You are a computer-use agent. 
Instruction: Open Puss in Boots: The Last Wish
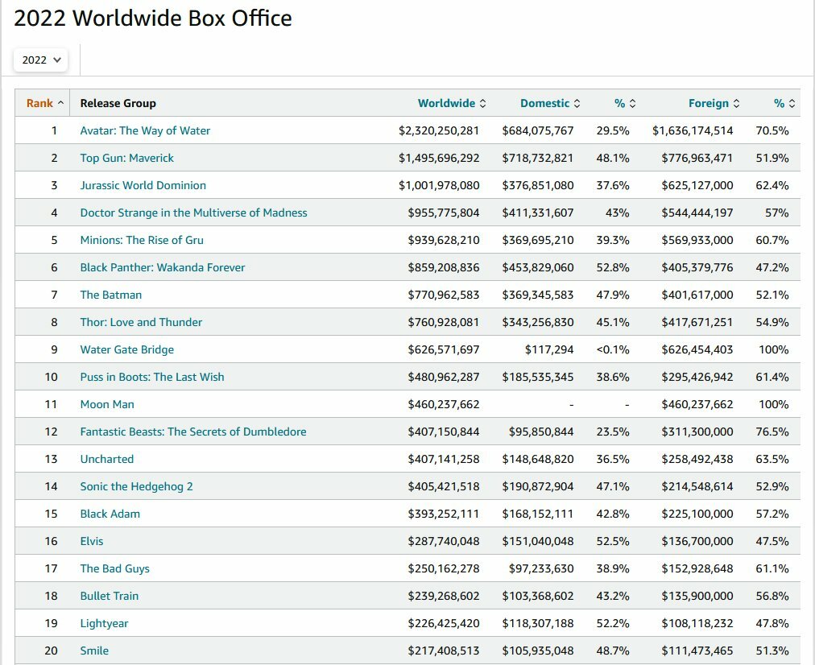click(152, 377)
